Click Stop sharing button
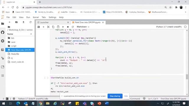The width and height of the screenshot is (189, 106). 115,96
